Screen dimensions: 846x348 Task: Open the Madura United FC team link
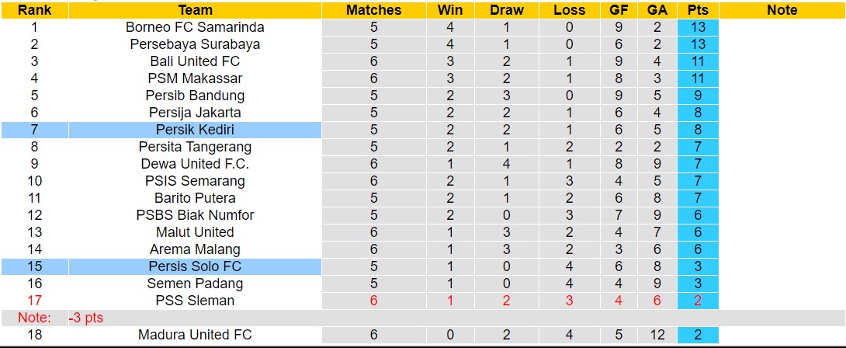coord(195,335)
